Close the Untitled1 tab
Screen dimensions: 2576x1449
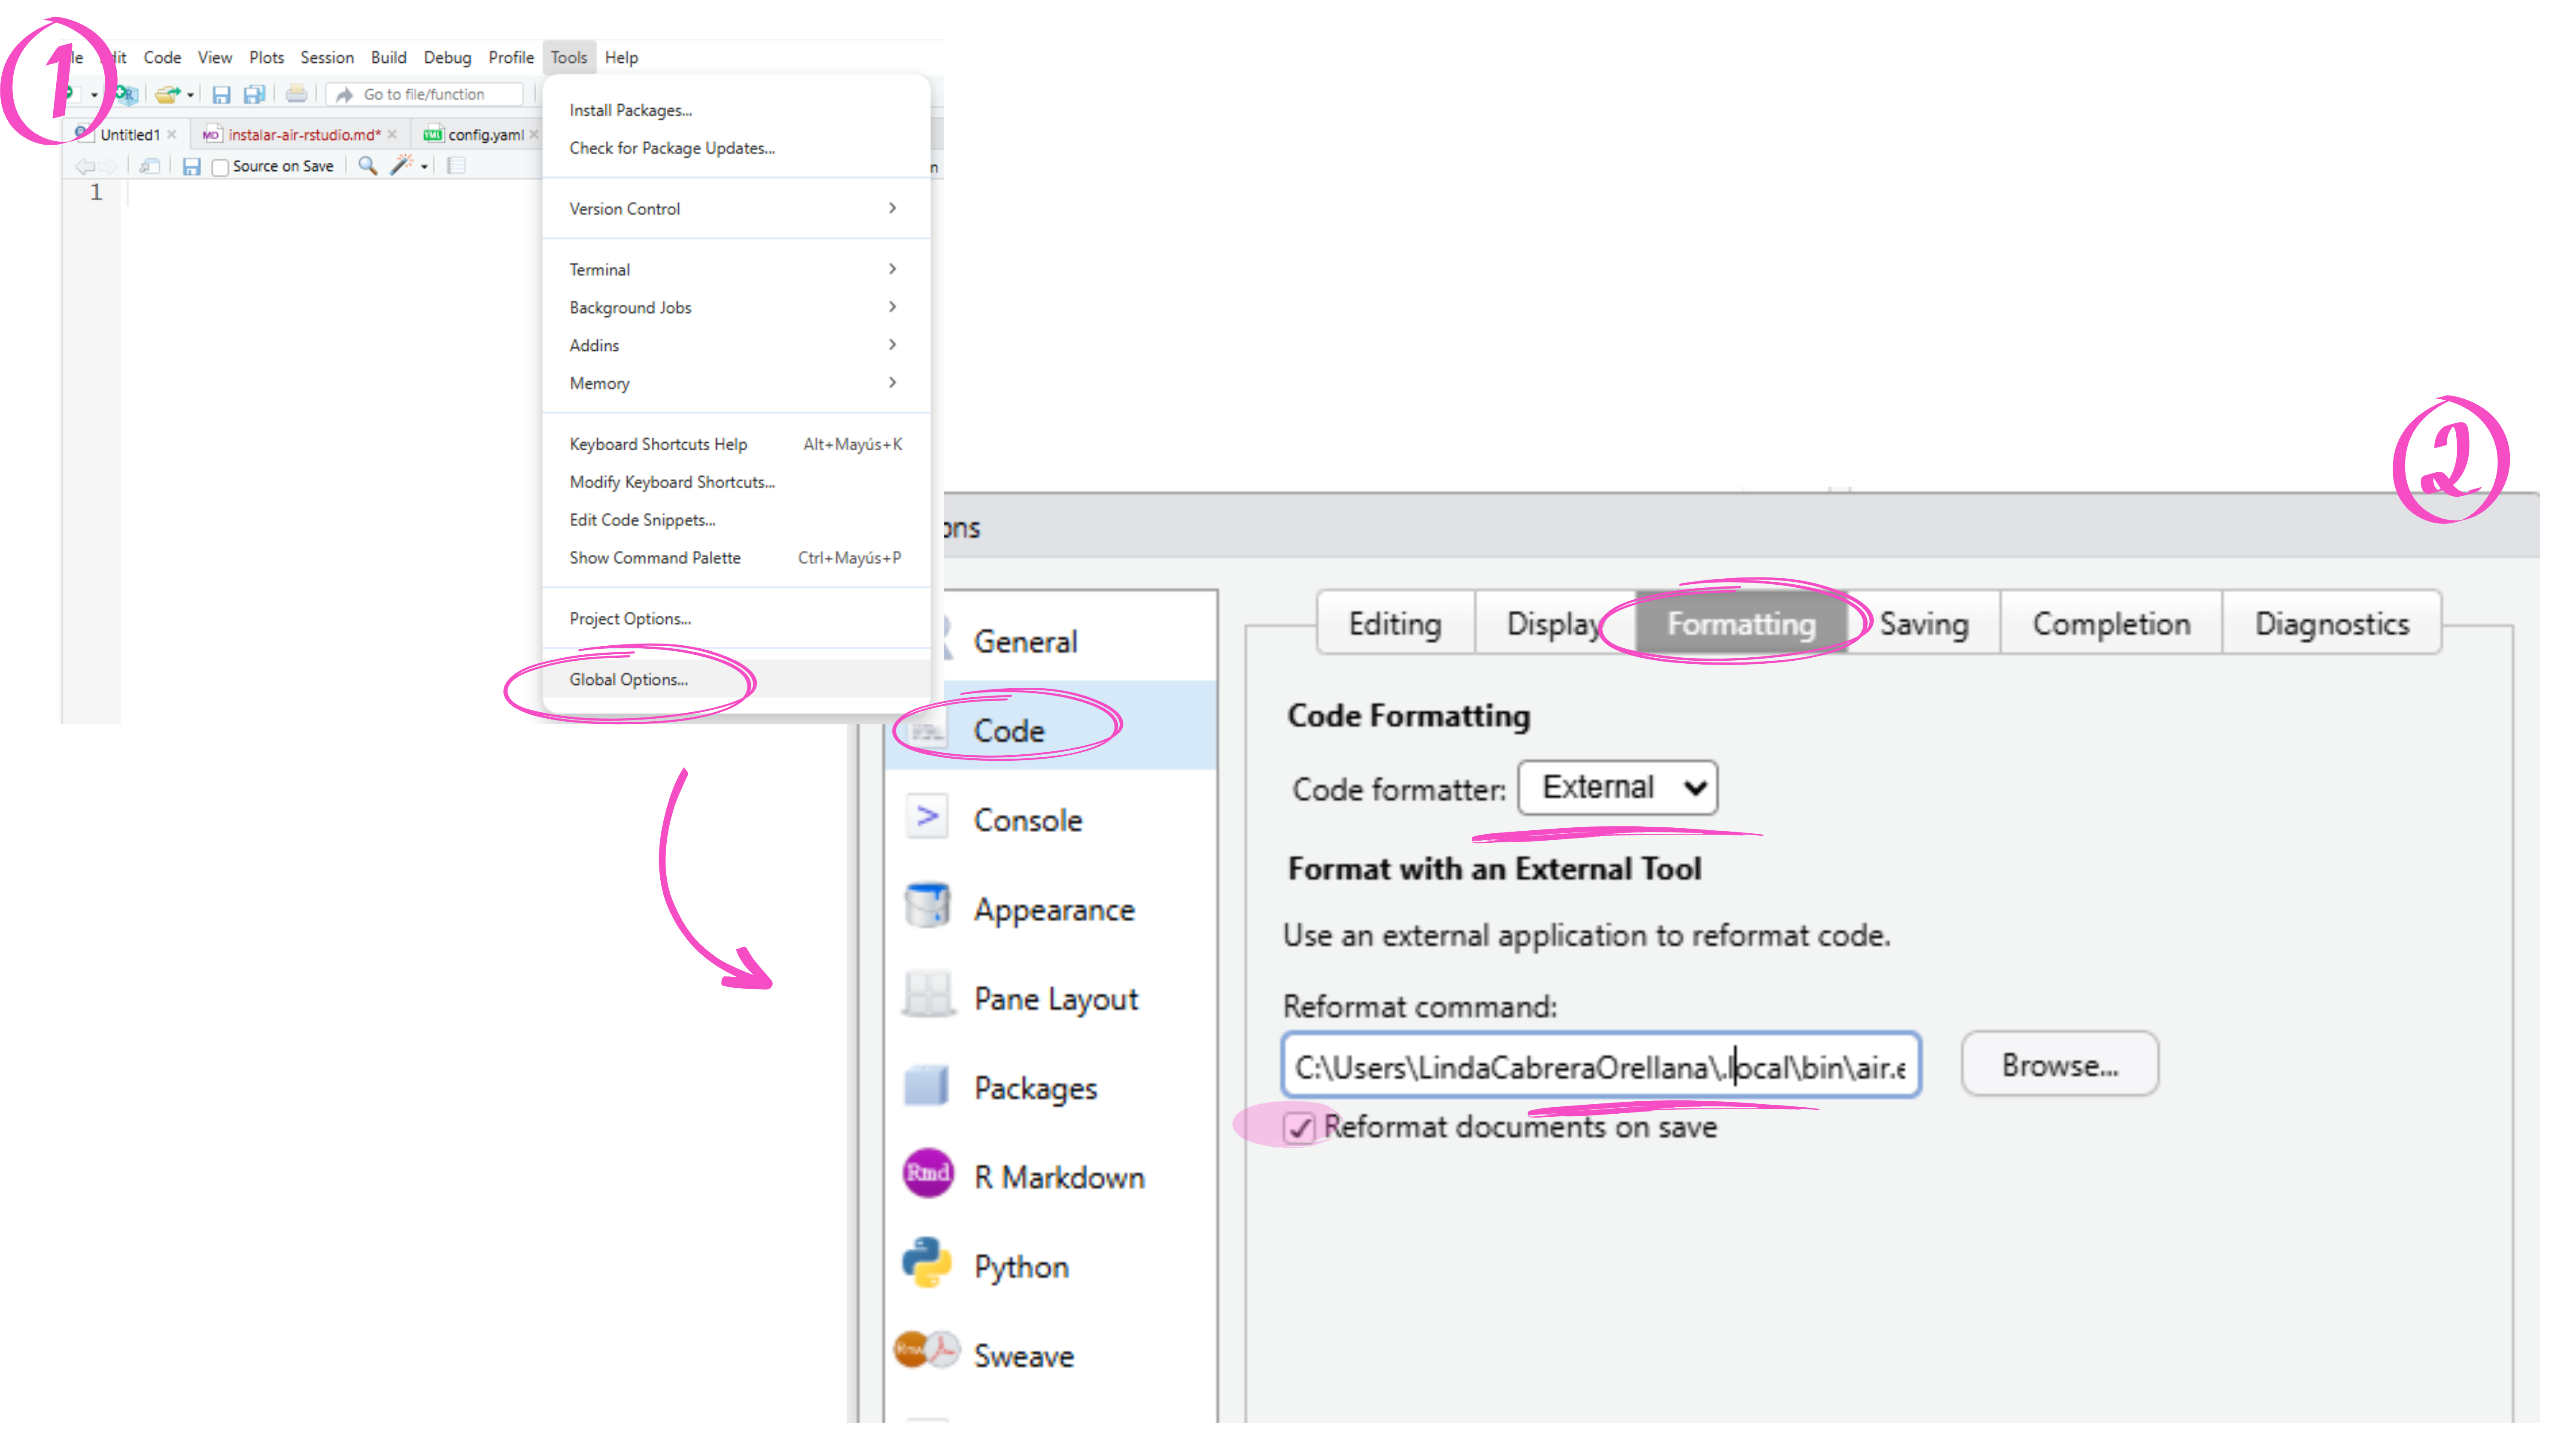[172, 134]
